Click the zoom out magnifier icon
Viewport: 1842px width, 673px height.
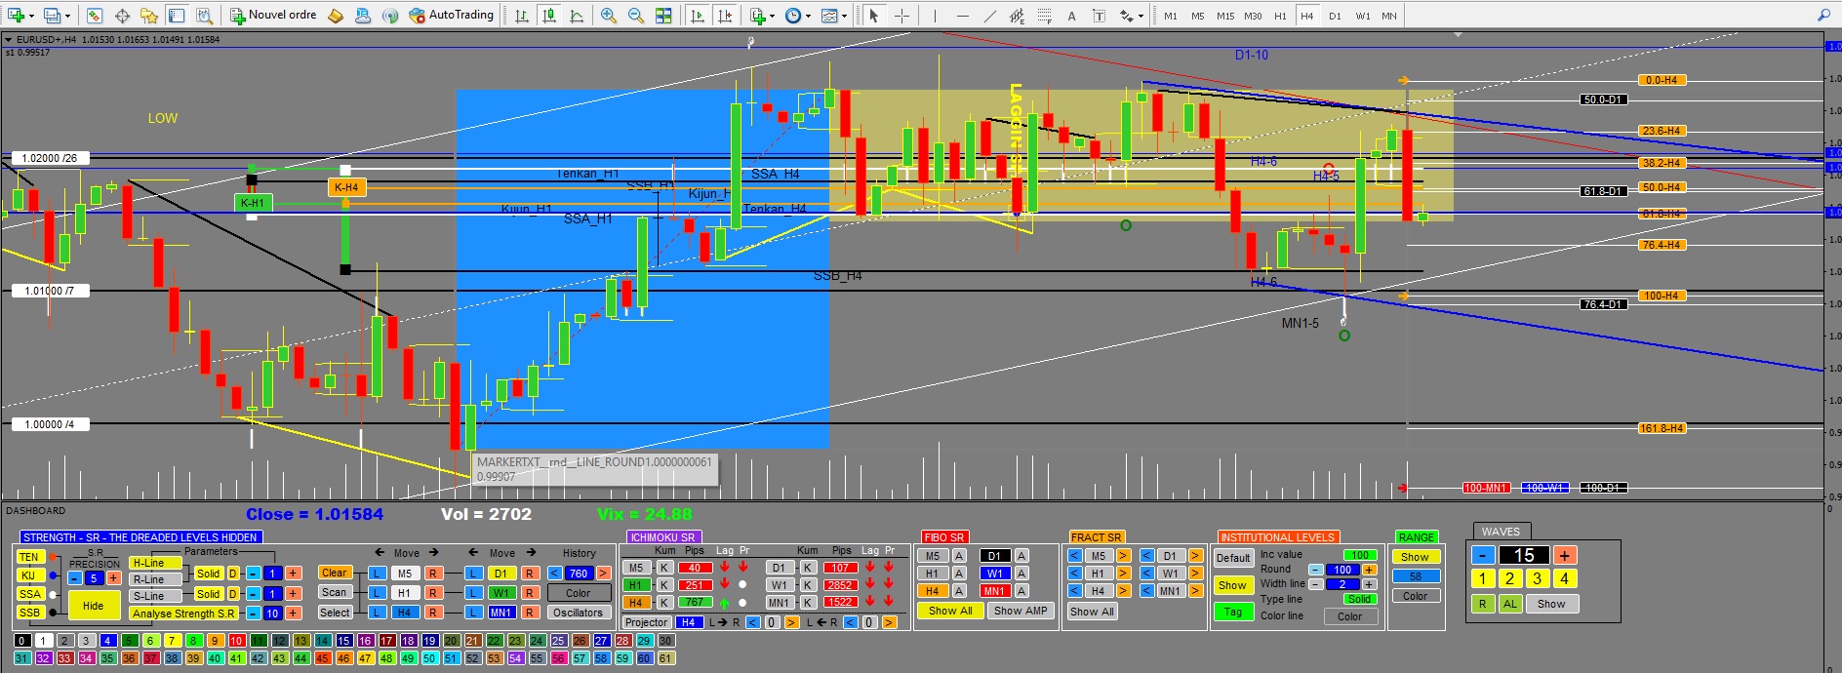click(636, 16)
